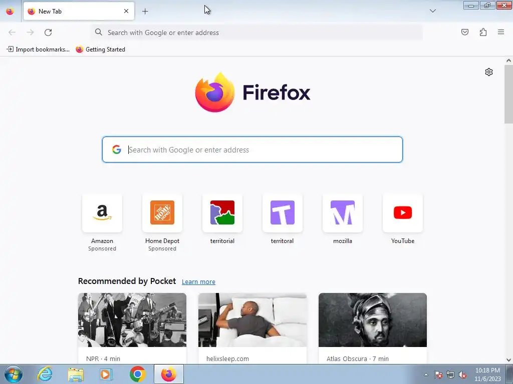
Task: Focus the address bar search field
Action: click(x=257, y=32)
